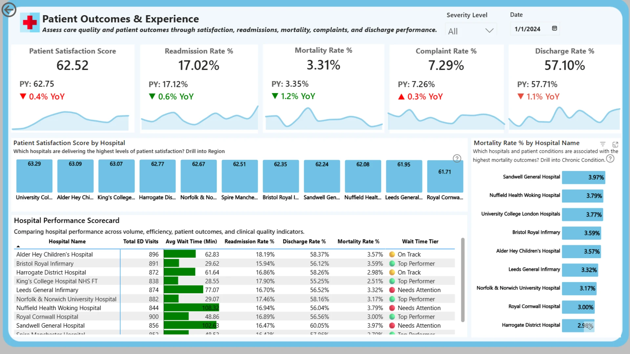Expand the Severity Level dropdown

(x=471, y=30)
